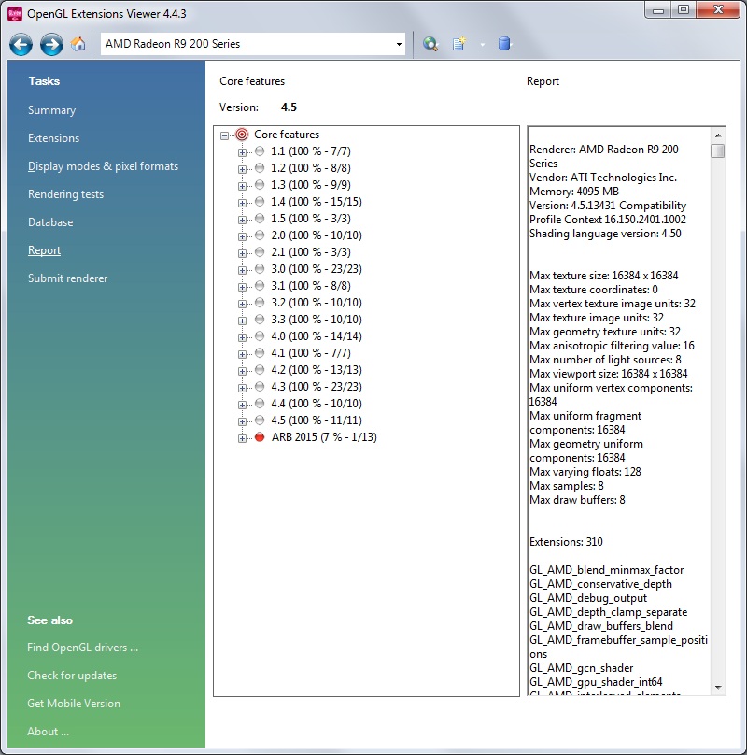Screen dimensions: 747x755
Task: Open the small arrow beside document icon
Action: click(482, 45)
